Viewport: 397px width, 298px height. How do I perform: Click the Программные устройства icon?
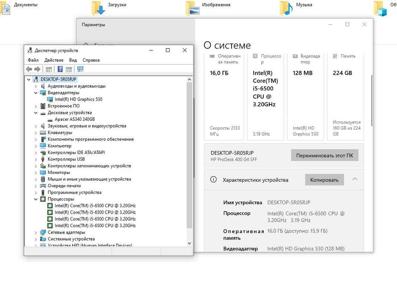(43, 192)
